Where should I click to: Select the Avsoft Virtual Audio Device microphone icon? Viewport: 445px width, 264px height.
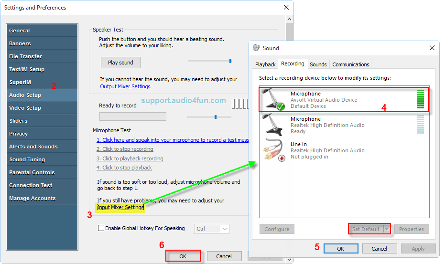tap(274, 100)
